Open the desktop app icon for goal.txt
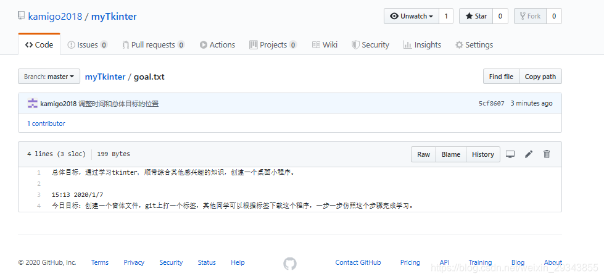Viewport: 604px width, 279px height. coord(510,154)
